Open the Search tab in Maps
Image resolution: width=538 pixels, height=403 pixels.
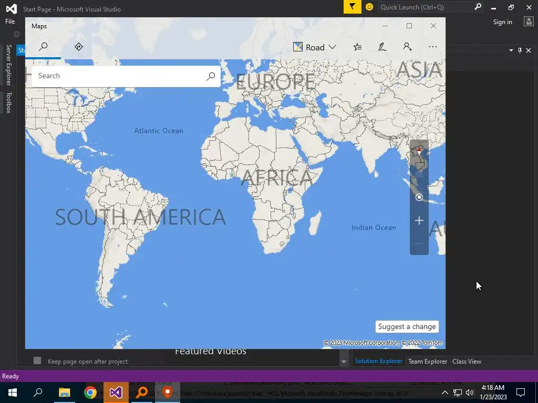[x=43, y=47]
